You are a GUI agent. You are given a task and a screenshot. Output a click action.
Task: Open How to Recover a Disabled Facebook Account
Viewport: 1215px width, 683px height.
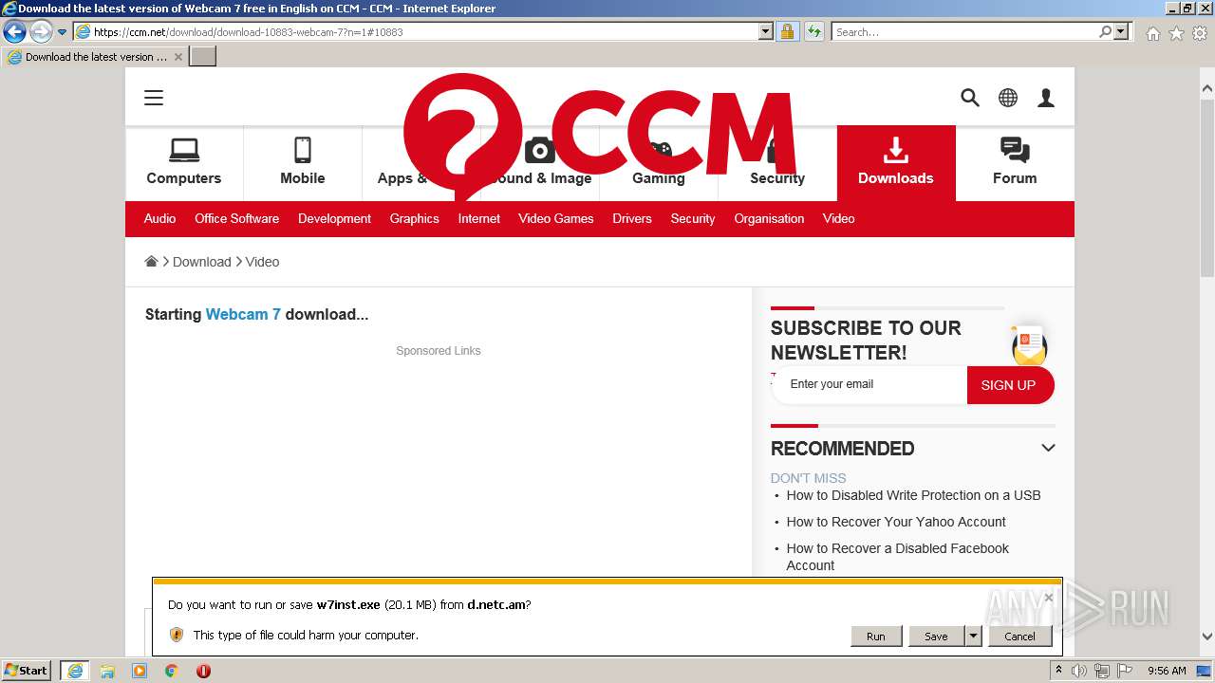[897, 557]
